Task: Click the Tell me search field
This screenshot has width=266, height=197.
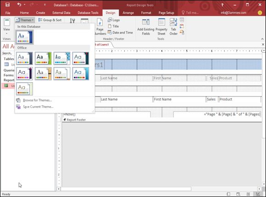Action: (190, 13)
